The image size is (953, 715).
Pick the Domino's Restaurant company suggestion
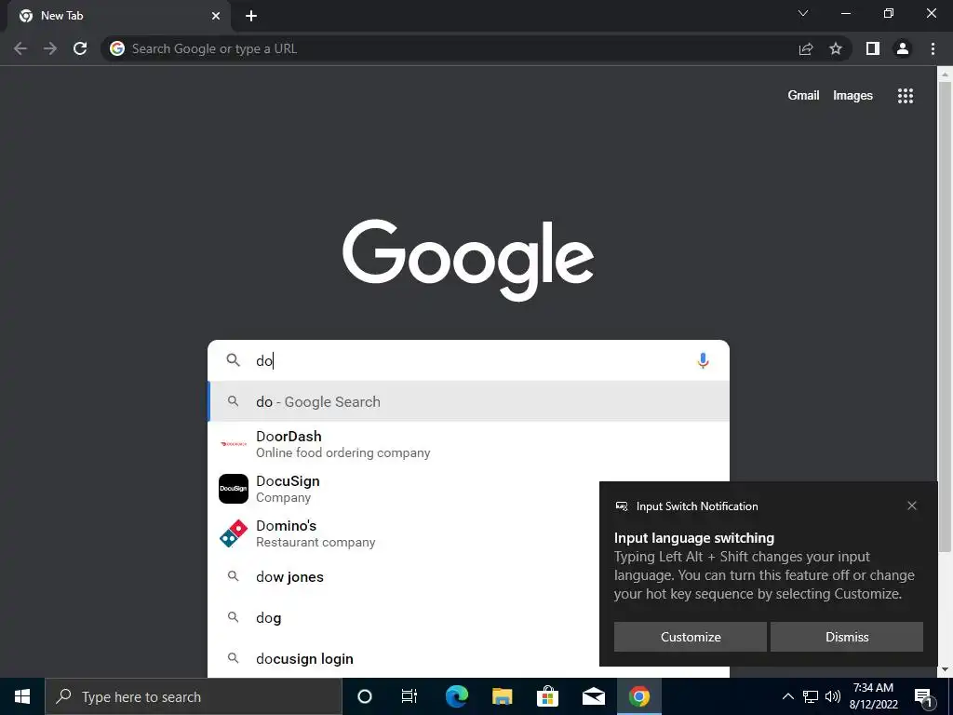point(315,533)
